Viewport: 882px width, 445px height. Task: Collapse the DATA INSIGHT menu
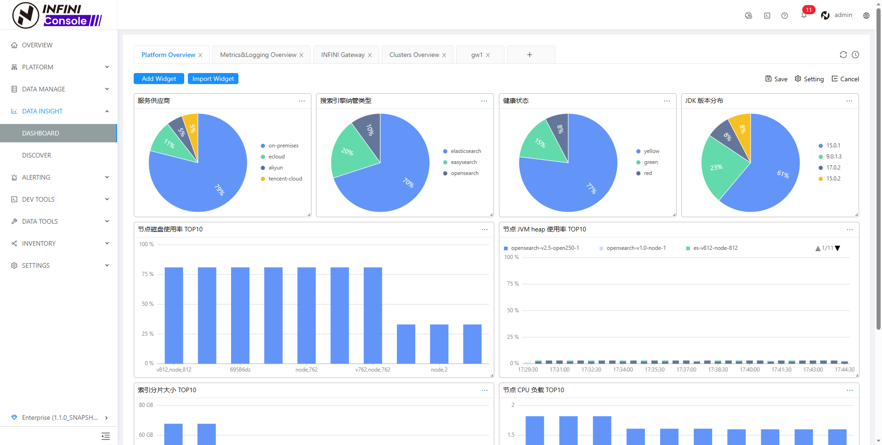[x=59, y=111]
